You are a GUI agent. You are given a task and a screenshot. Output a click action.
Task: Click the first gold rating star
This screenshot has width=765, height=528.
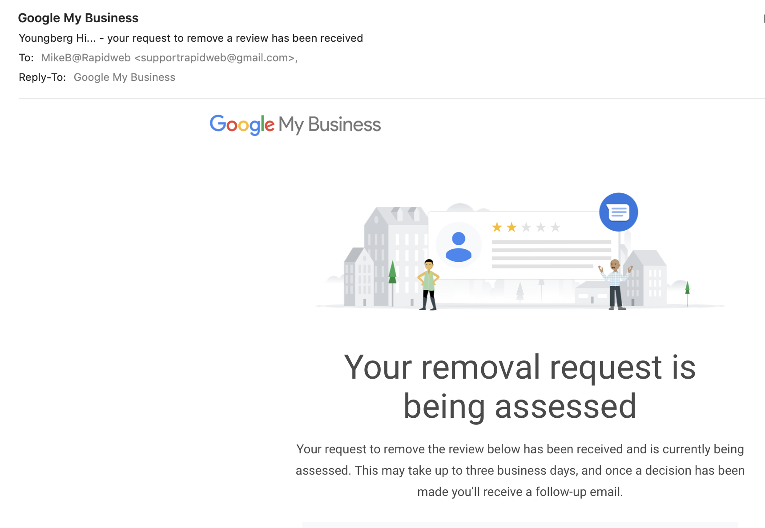click(497, 228)
